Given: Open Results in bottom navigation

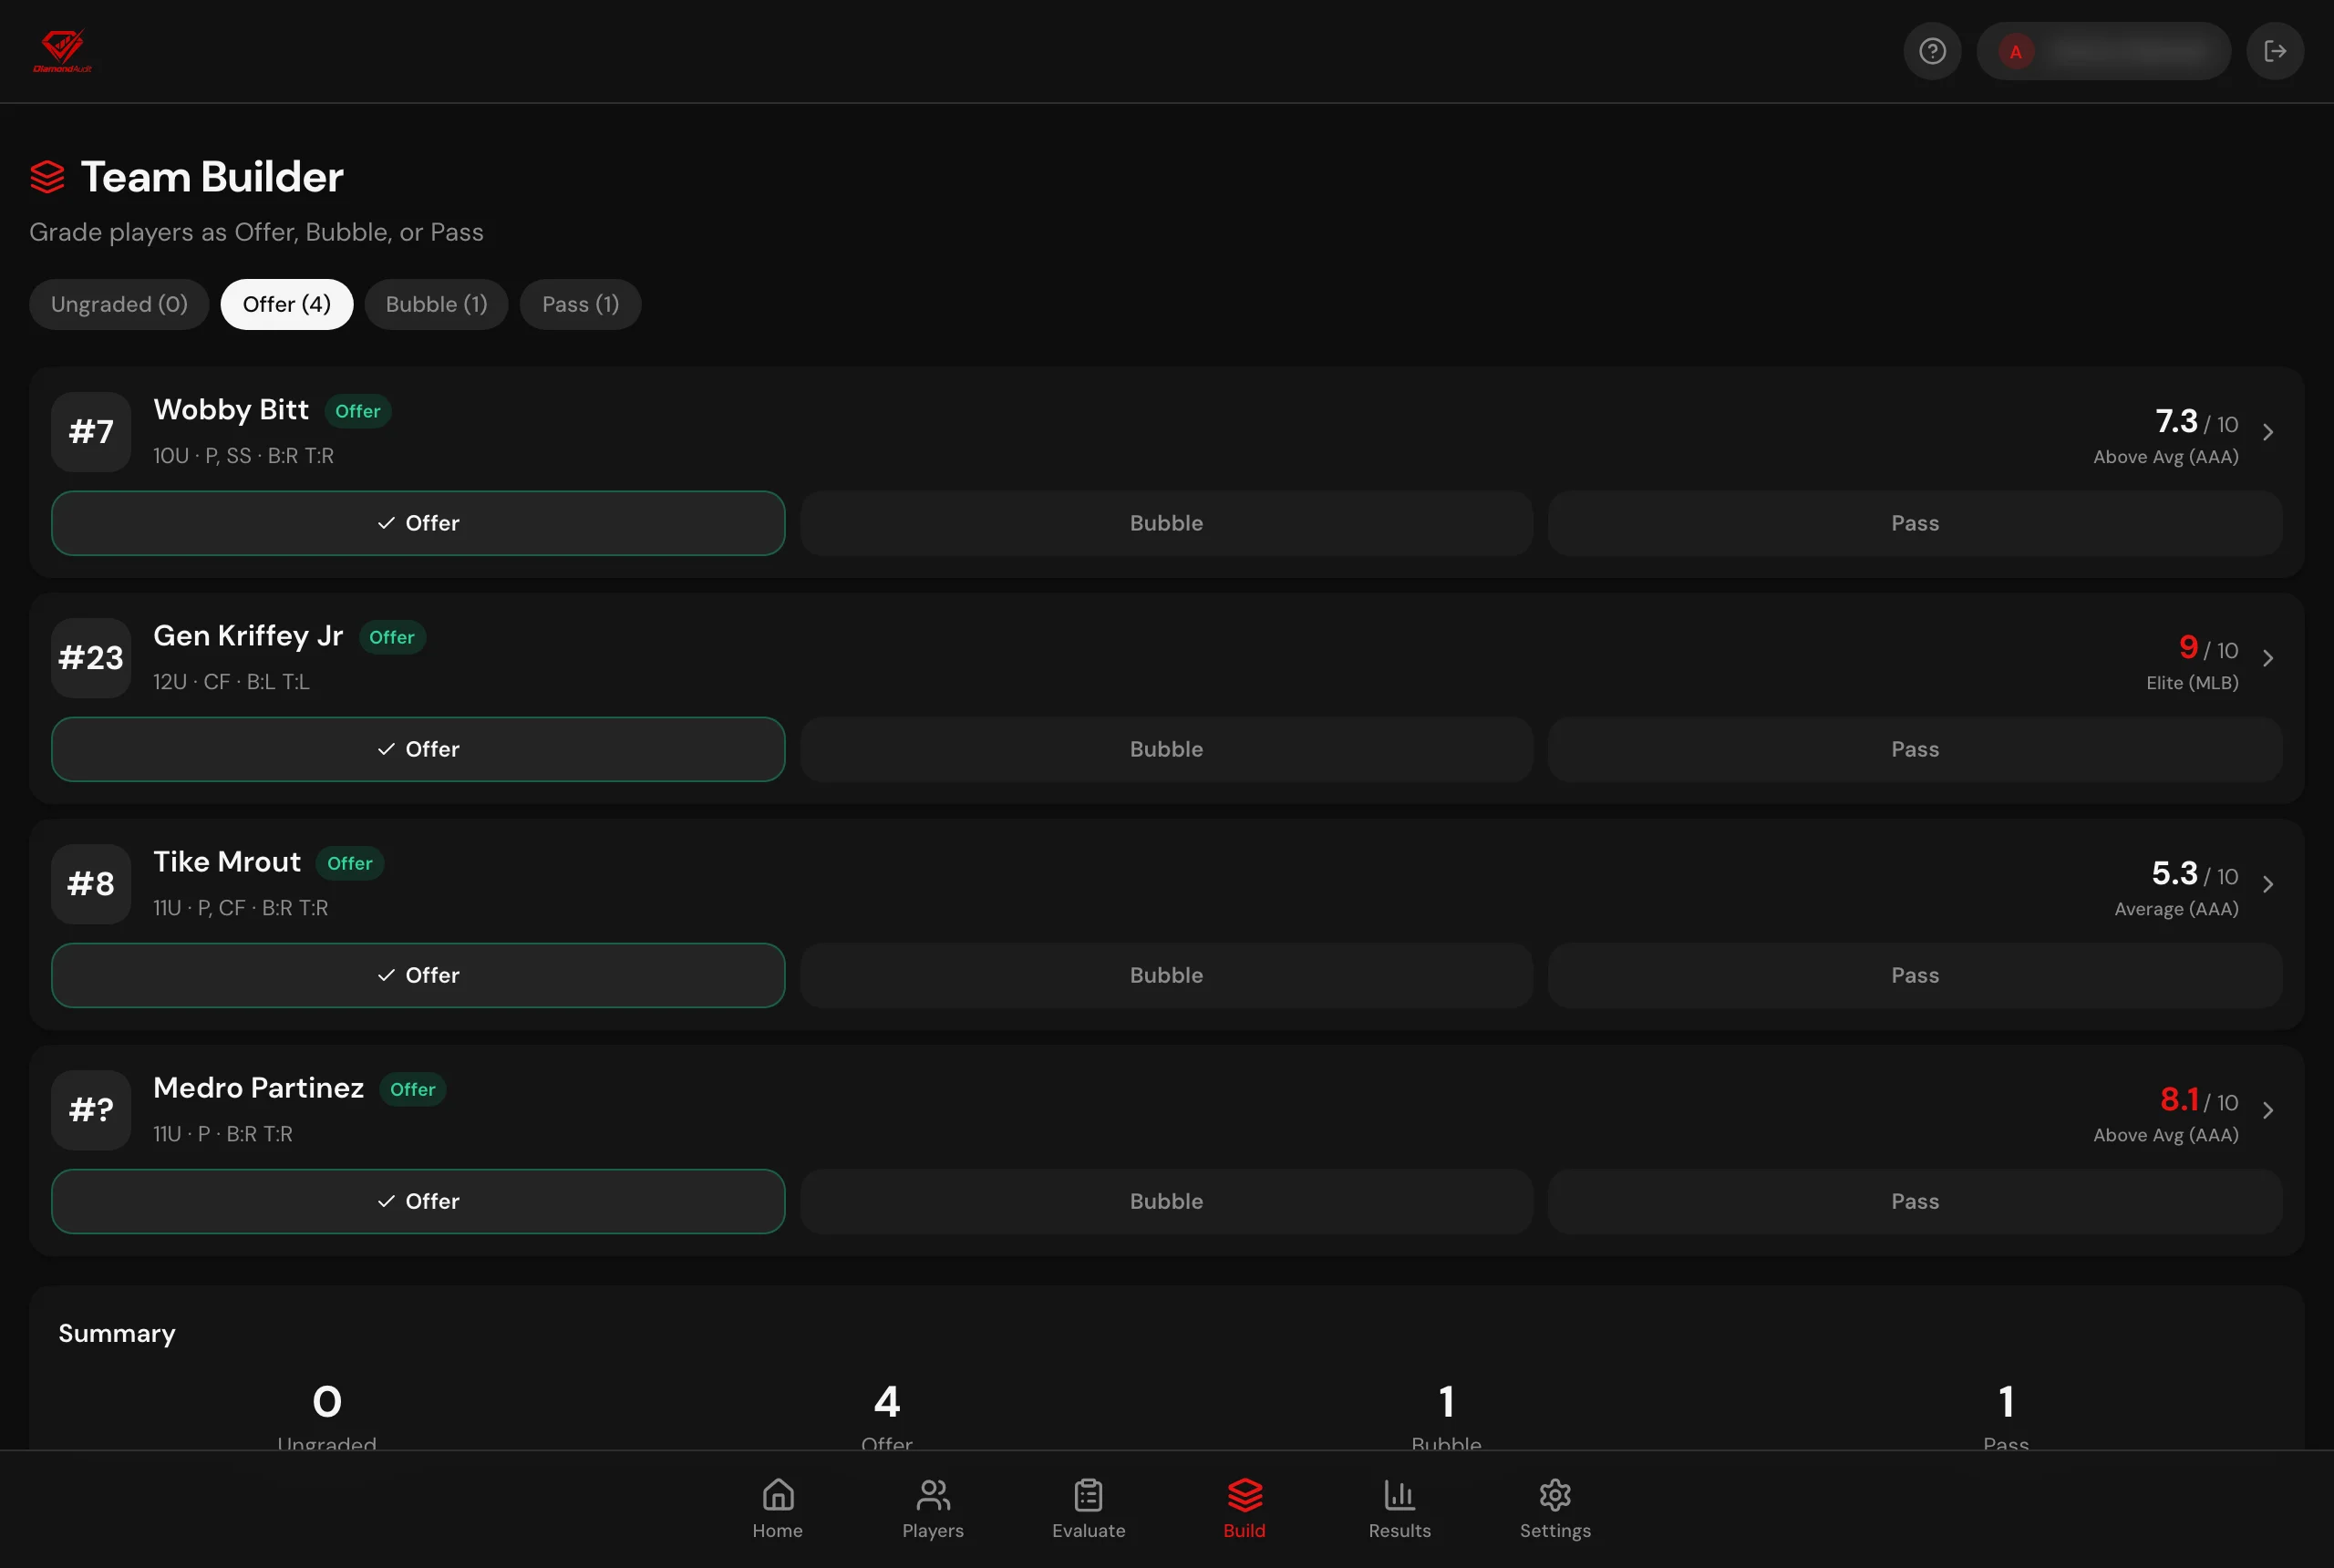Looking at the screenshot, I should tap(1399, 1509).
